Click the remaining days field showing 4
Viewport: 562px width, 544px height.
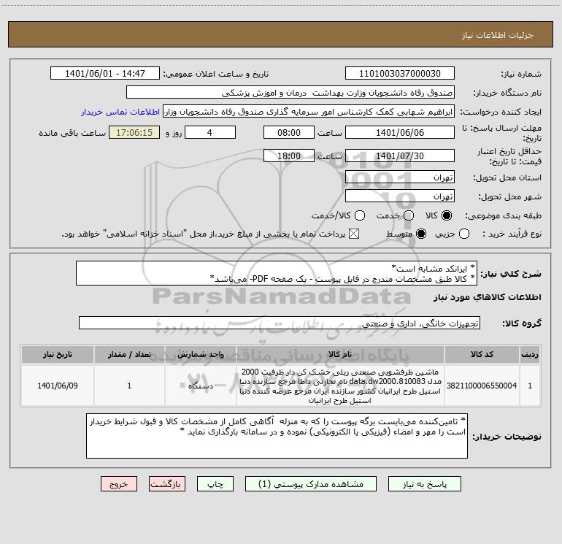click(x=210, y=132)
